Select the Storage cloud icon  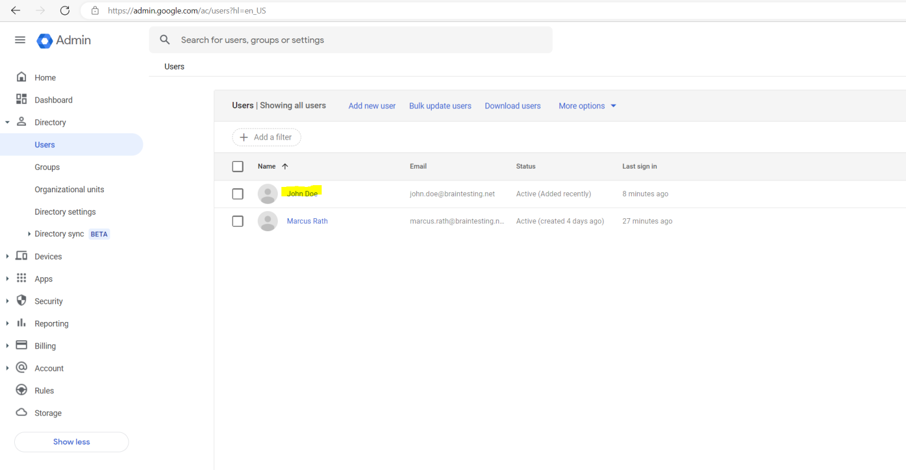pos(21,413)
